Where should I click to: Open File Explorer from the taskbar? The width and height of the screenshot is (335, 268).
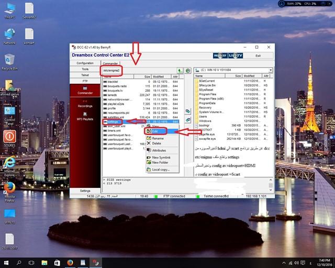click(x=44, y=263)
